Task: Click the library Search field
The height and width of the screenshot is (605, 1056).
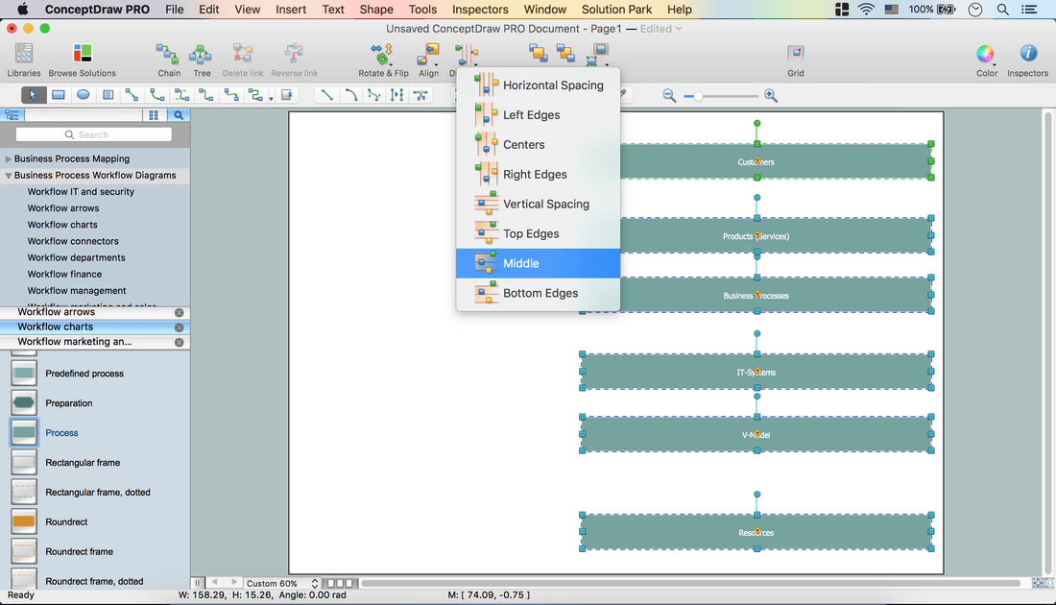Action: point(93,135)
